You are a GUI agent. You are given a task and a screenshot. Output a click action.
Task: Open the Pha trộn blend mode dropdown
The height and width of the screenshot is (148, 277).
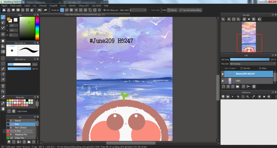pyautogui.click(x=253, y=64)
